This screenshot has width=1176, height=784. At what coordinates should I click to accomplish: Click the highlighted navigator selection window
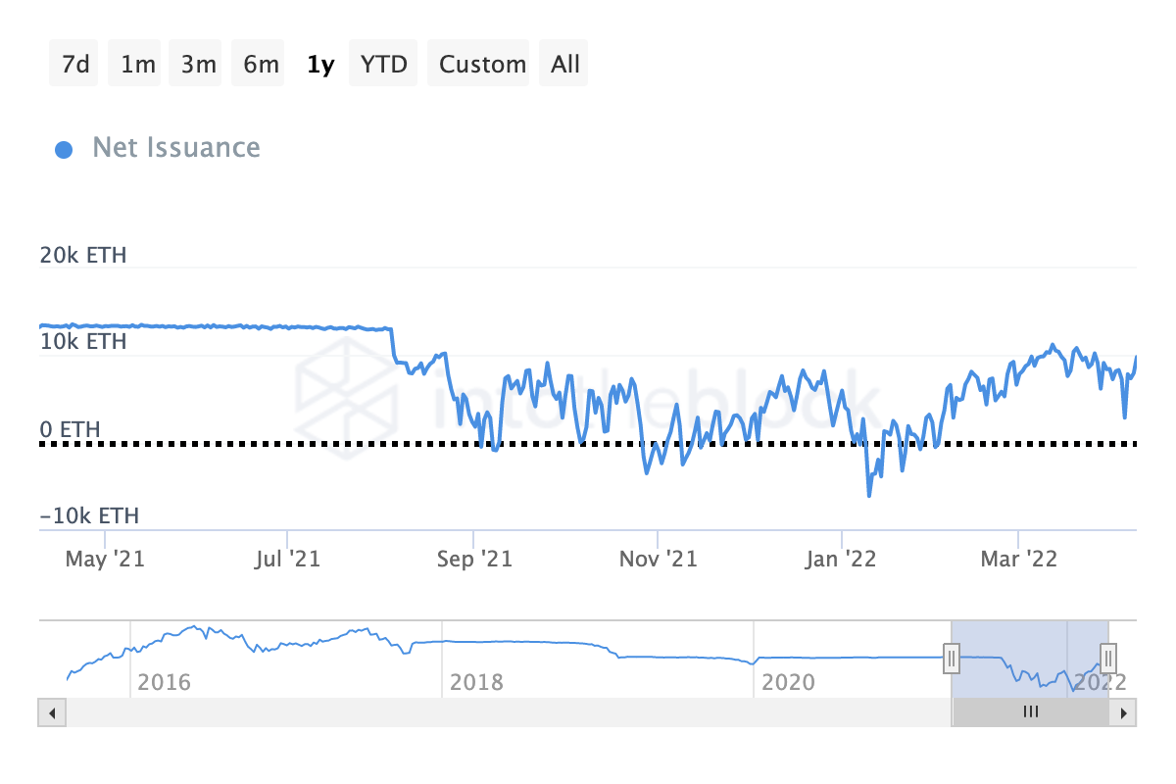(1029, 658)
